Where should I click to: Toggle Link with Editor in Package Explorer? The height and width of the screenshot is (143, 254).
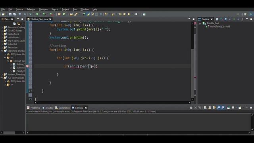[x=19, y=24]
